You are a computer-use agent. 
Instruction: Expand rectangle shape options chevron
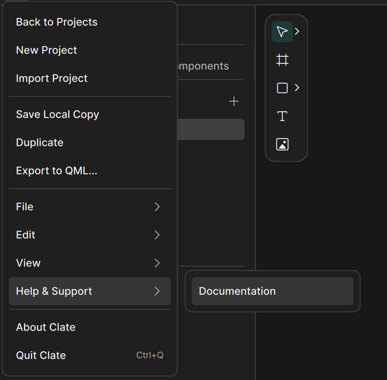[x=297, y=88]
